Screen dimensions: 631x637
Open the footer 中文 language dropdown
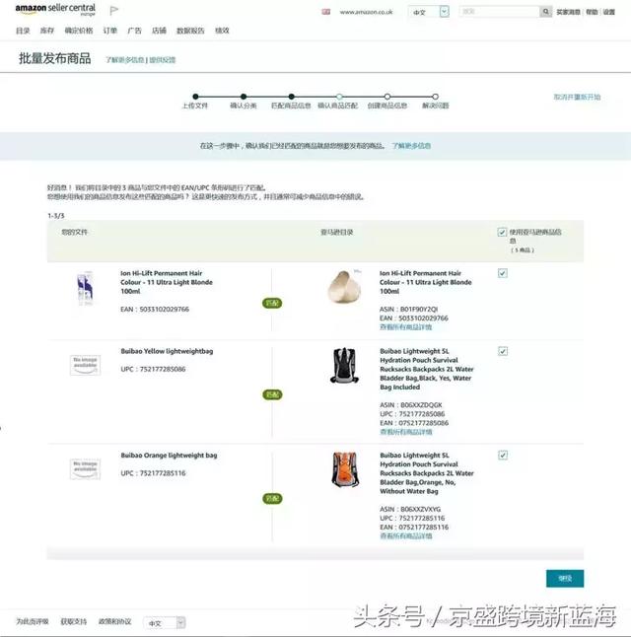(x=165, y=623)
